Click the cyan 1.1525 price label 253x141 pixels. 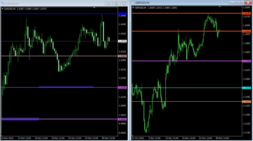pyautogui.click(x=247, y=88)
